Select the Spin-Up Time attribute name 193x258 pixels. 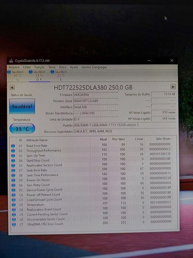[36, 156]
